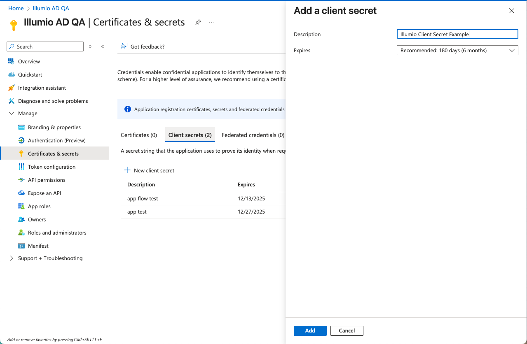Viewport: 527px width, 344px height.
Task: Click the Integration assistant rocket icon
Action: [11, 88]
